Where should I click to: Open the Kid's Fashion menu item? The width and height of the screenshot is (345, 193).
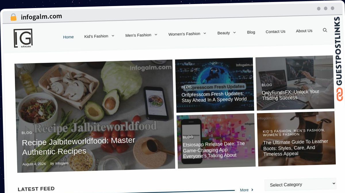pos(96,36)
